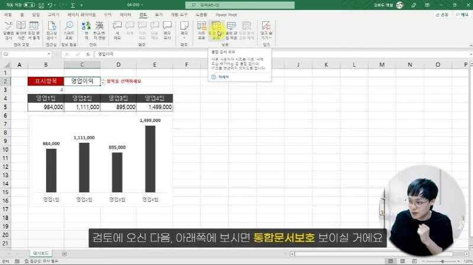
Task: Click the tooltip's learn more link
Action: click(x=223, y=77)
